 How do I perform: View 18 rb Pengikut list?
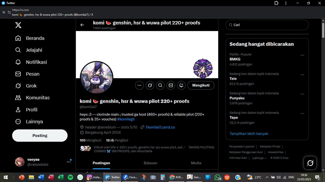point(117,140)
